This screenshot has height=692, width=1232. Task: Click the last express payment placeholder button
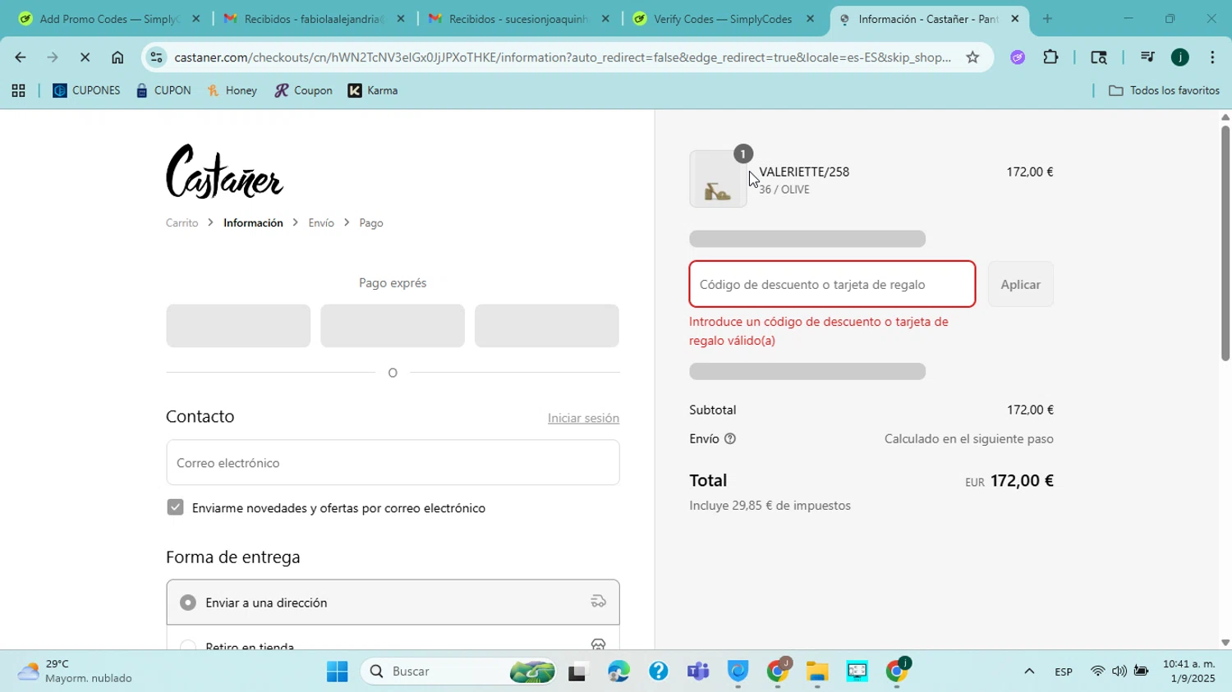point(547,326)
